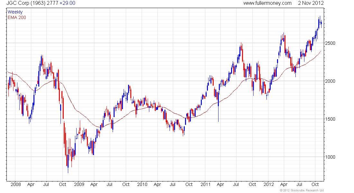
Task: Click the 2010 year label on axis
Action: (142, 184)
